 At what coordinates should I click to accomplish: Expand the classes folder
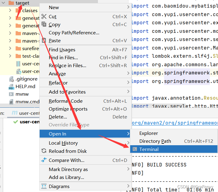coord(10,11)
